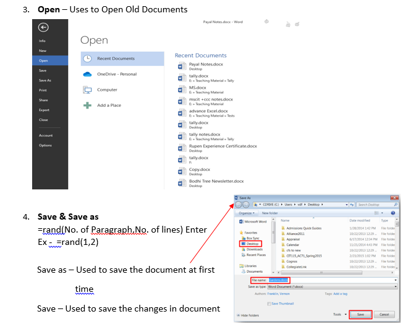Screen dimensions: 408x335
Task: Choose Save As in the backstage sidebar
Action: point(45,80)
